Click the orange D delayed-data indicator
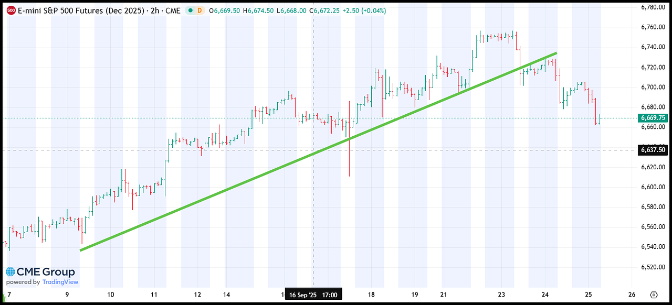This screenshot has height=305, width=672. 200,10
